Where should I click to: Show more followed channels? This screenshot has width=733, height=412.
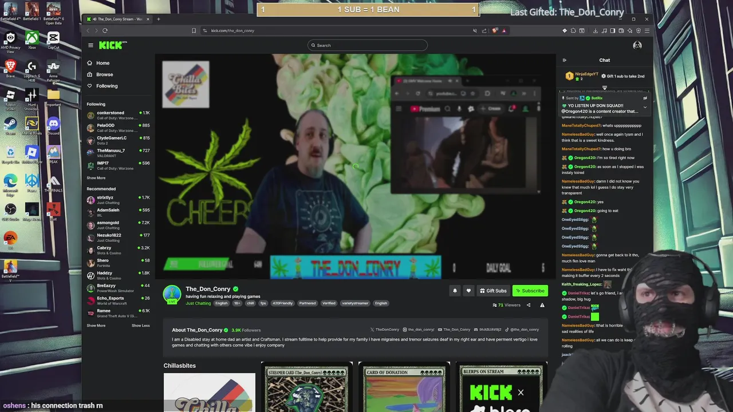pyautogui.click(x=96, y=178)
